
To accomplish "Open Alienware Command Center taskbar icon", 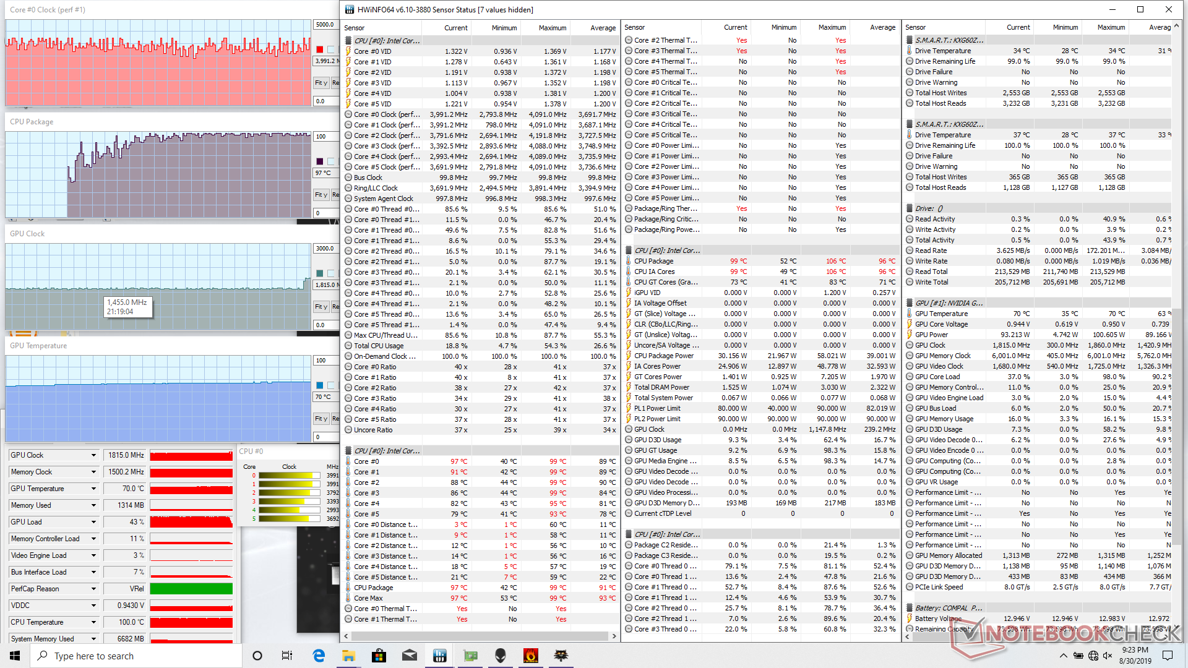I will click(500, 656).
